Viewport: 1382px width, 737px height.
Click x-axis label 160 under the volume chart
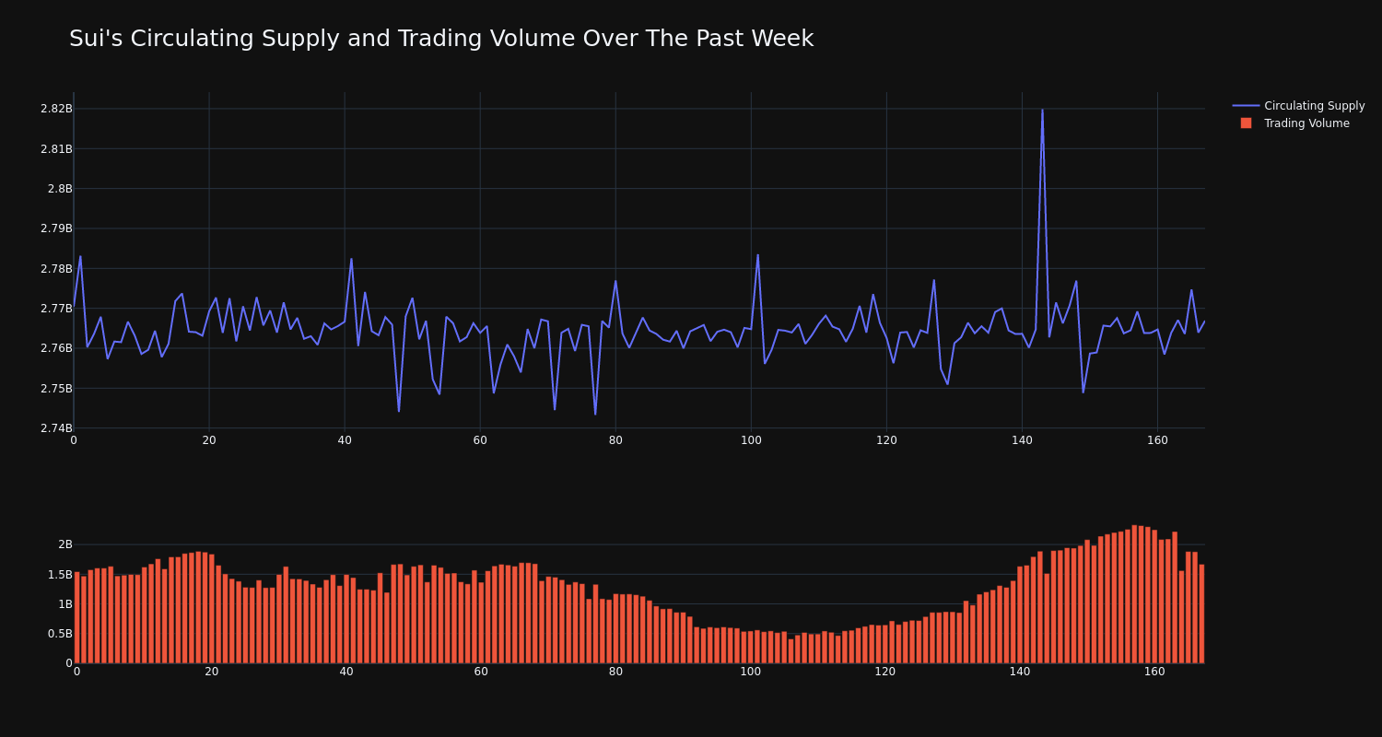click(1154, 672)
